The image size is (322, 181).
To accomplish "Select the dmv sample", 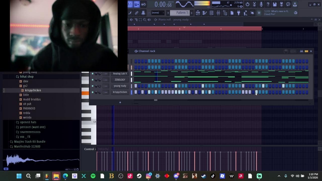I will (26, 81).
